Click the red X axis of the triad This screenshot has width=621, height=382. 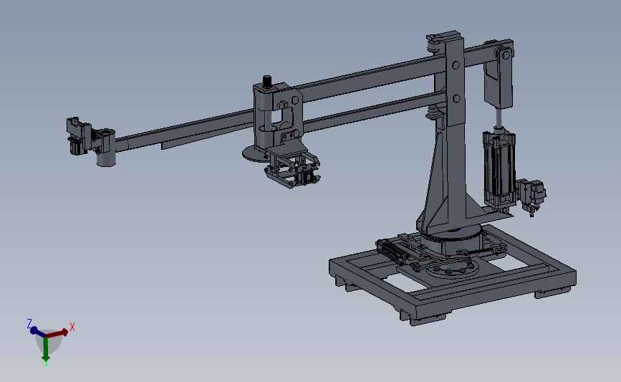click(x=57, y=333)
